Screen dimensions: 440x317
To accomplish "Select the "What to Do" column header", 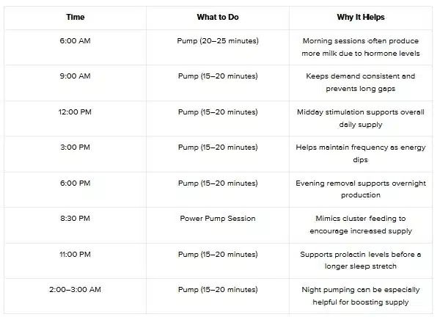I will click(218, 16).
